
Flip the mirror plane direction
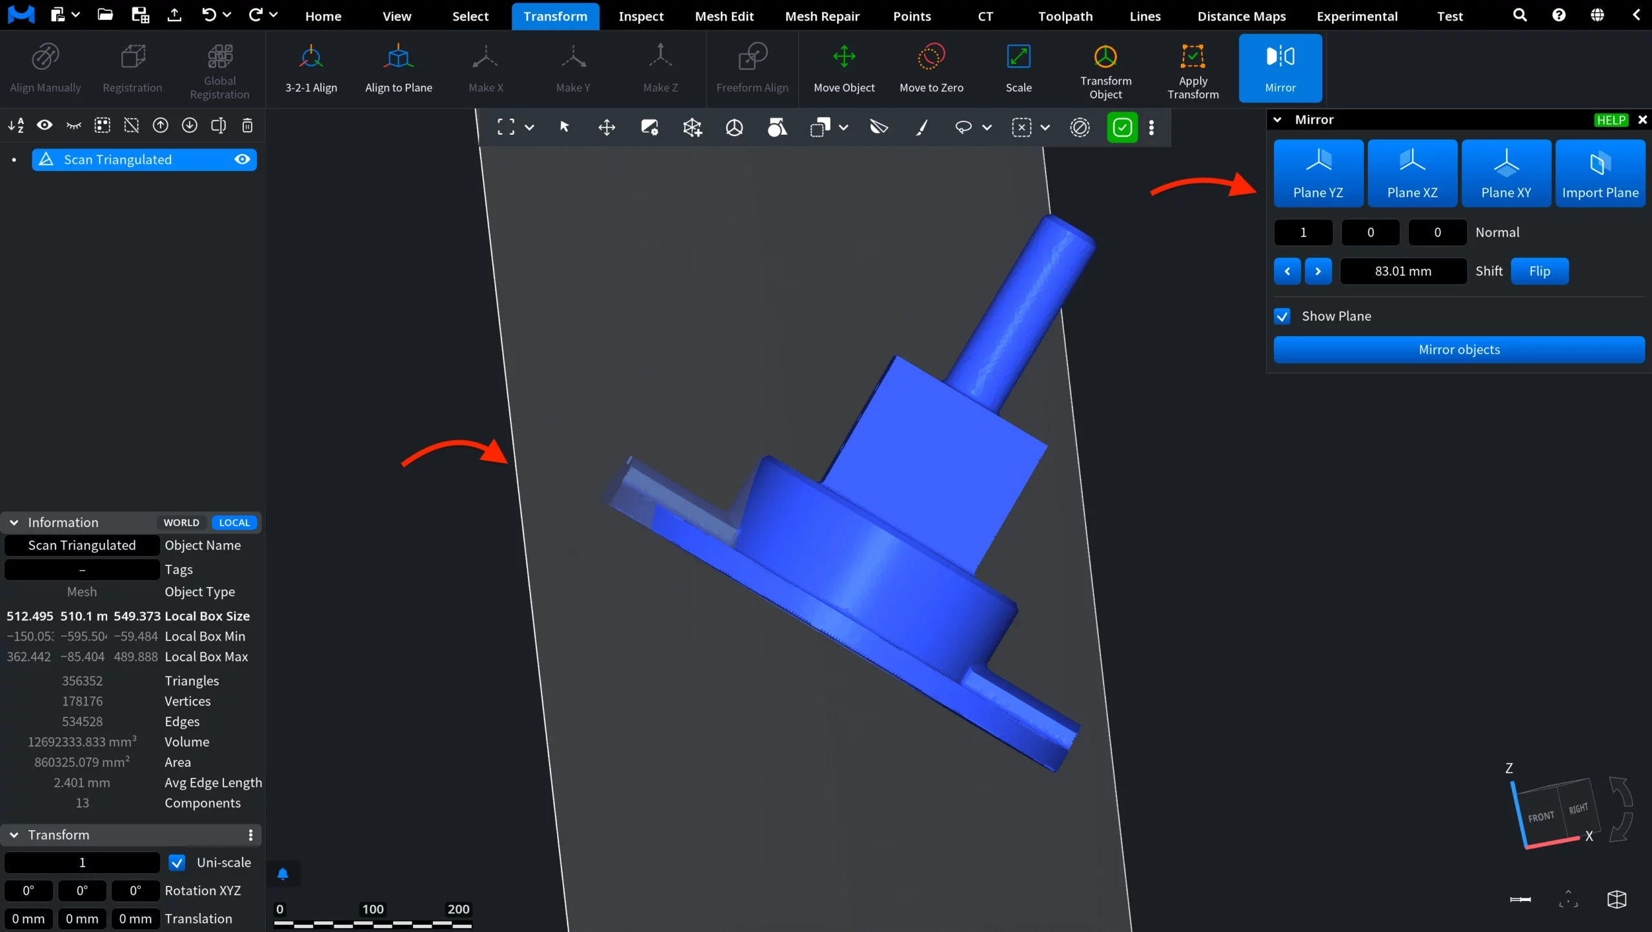[1539, 271]
